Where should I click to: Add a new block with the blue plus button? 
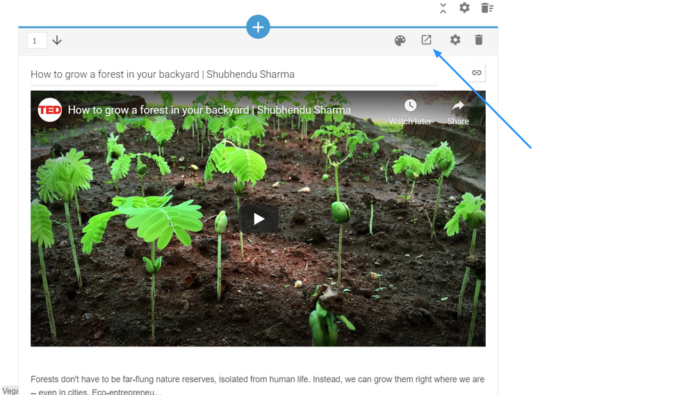(x=258, y=27)
